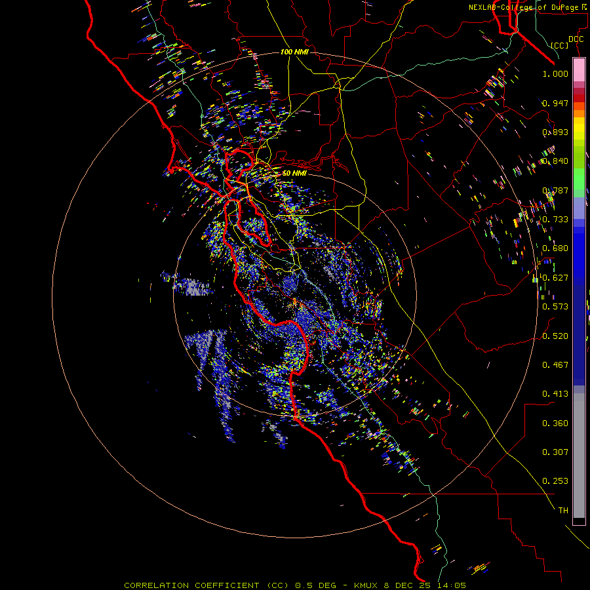Click the 0.467 scale value
The image size is (590, 590).
[555, 365]
